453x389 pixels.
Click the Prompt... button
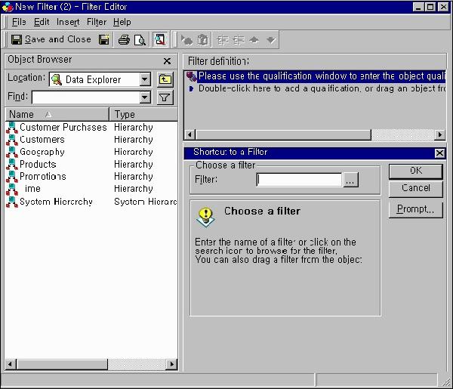pyautogui.click(x=416, y=209)
